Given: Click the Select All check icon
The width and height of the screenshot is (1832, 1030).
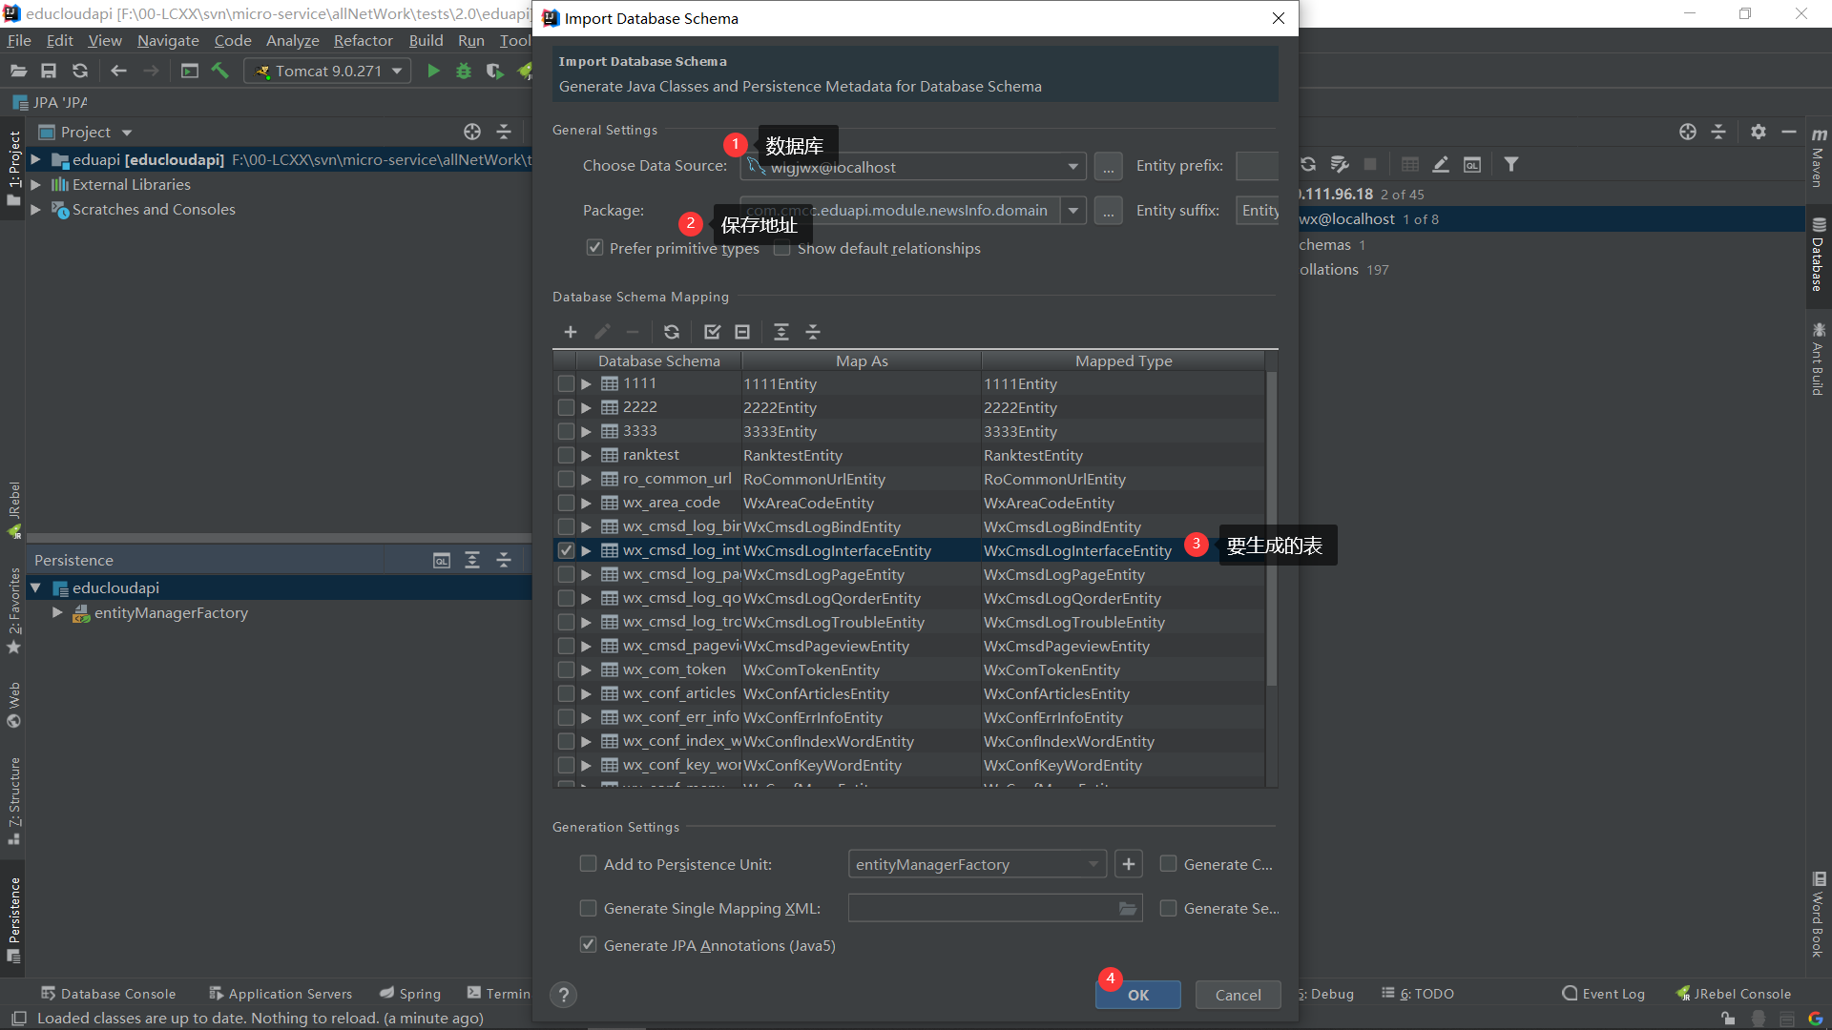Looking at the screenshot, I should tap(712, 332).
